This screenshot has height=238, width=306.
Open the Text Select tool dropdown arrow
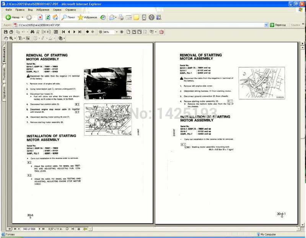click(24, 38)
